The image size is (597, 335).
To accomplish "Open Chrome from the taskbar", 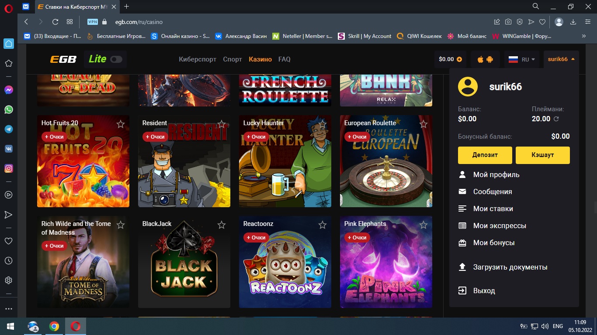I will tap(54, 326).
